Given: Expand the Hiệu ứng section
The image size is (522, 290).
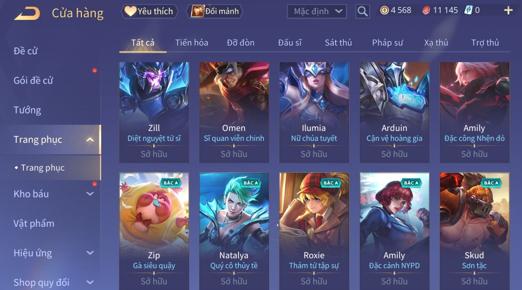Looking at the screenshot, I should pos(90,253).
